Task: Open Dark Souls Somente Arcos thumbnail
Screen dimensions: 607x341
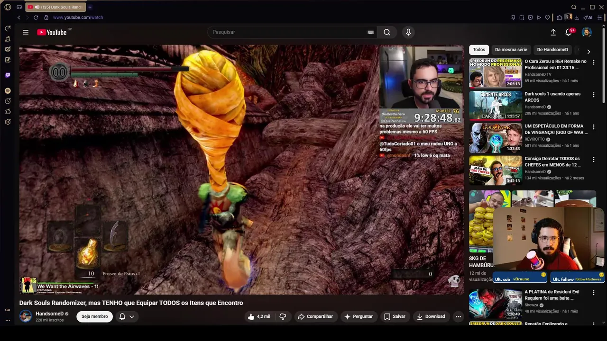Action: (496, 106)
